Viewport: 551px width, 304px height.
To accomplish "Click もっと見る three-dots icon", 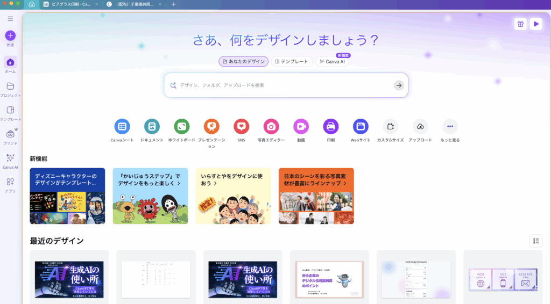I will [x=450, y=126].
